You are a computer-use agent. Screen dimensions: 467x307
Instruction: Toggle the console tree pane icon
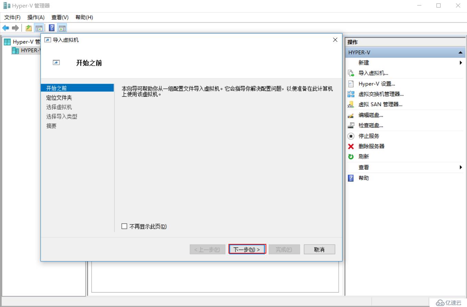coord(39,28)
